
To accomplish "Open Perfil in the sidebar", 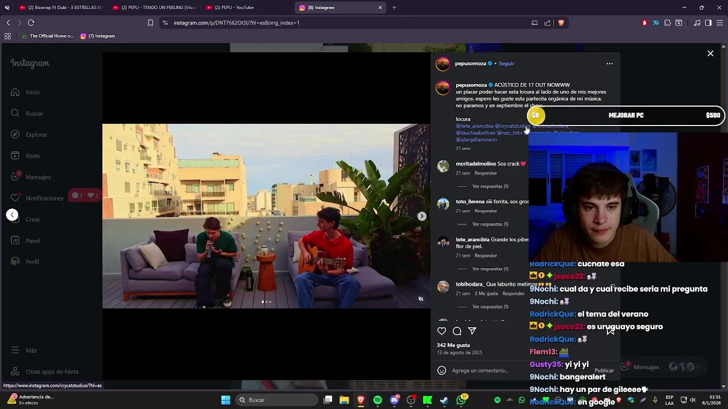I will tap(25, 261).
